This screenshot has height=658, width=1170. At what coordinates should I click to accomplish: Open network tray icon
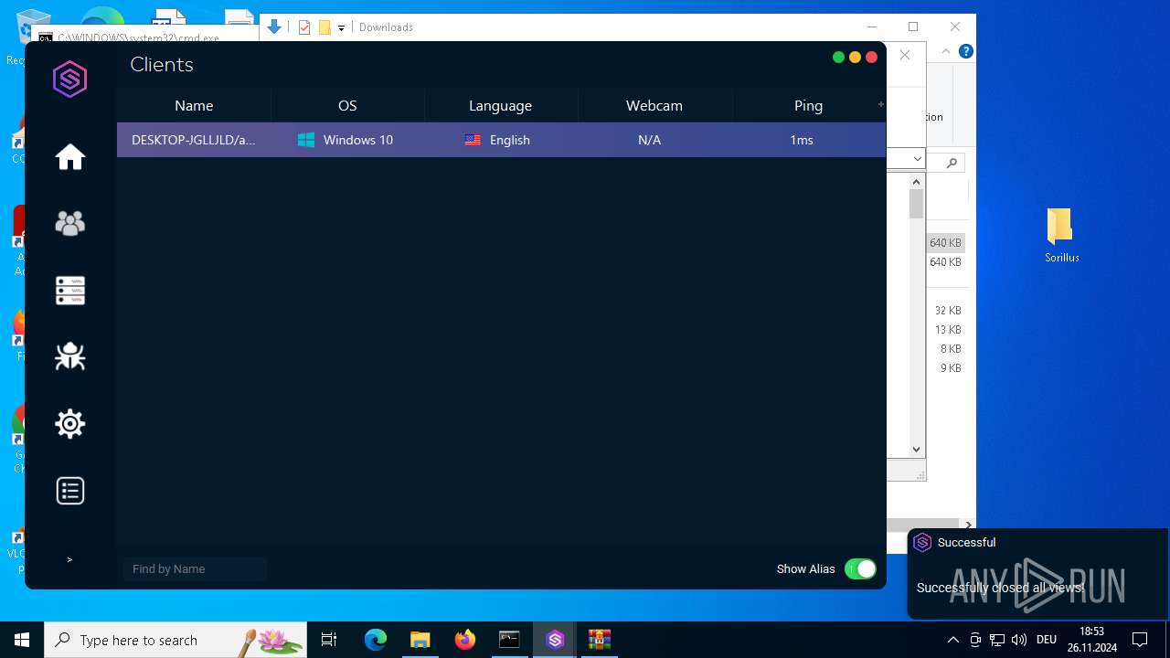point(997,640)
